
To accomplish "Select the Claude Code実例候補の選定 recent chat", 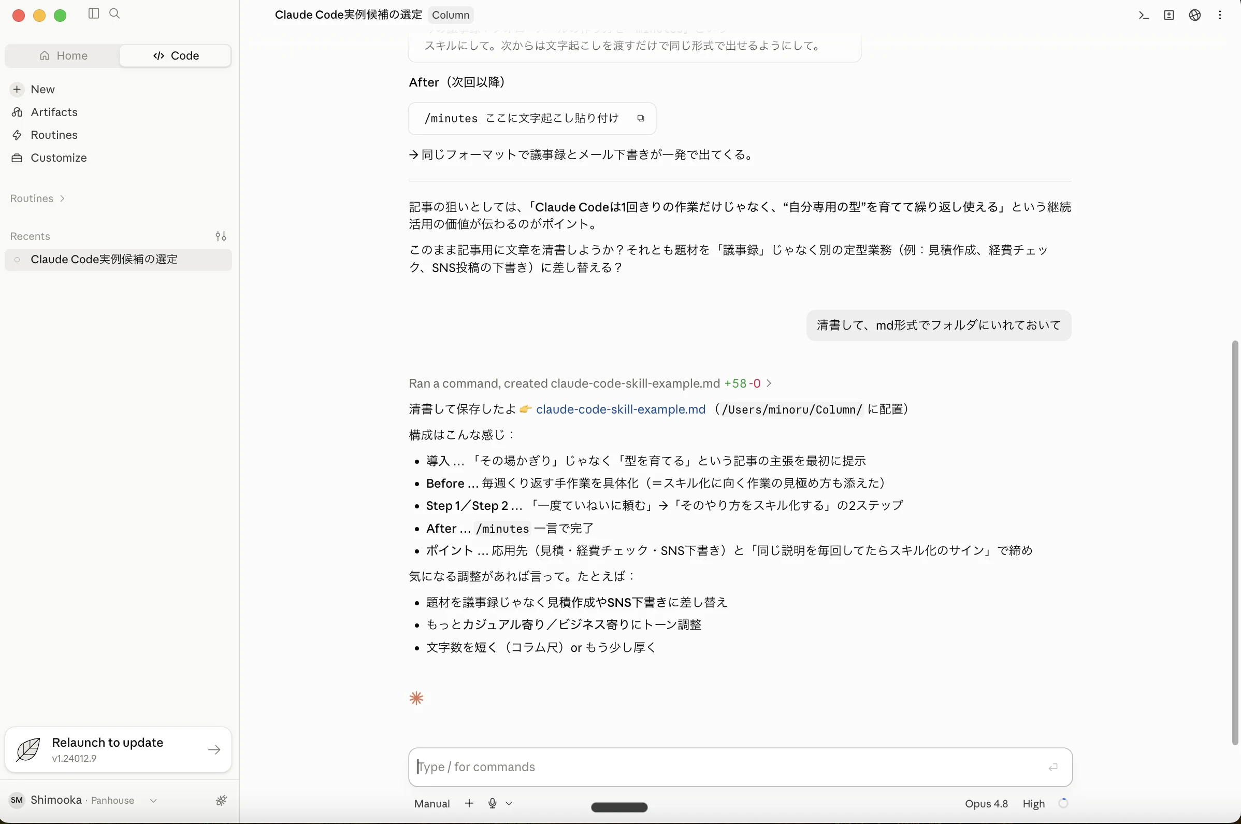I will tap(118, 260).
